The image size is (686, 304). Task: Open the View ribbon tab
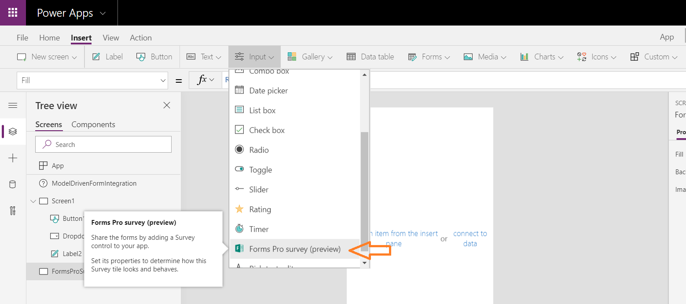click(110, 37)
